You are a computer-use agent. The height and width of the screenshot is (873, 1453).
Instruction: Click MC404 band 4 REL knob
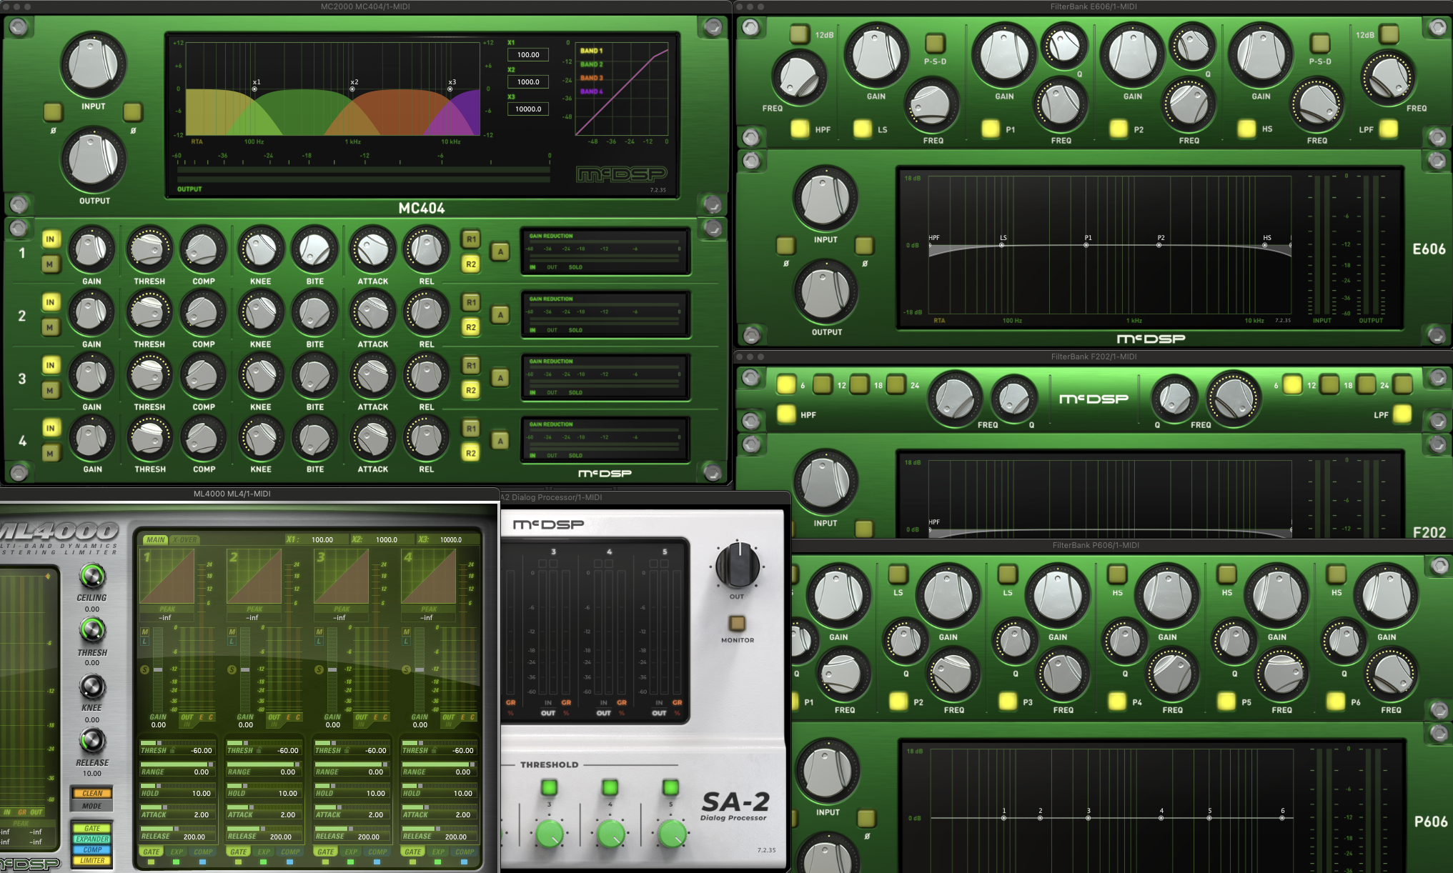426,439
